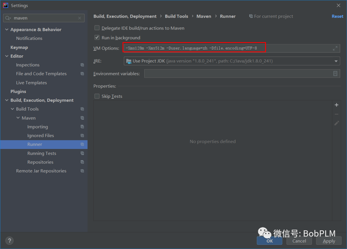The height and width of the screenshot is (249, 347).
Task: Click project-level icon beside File and Code Templates
Action: coord(82,74)
